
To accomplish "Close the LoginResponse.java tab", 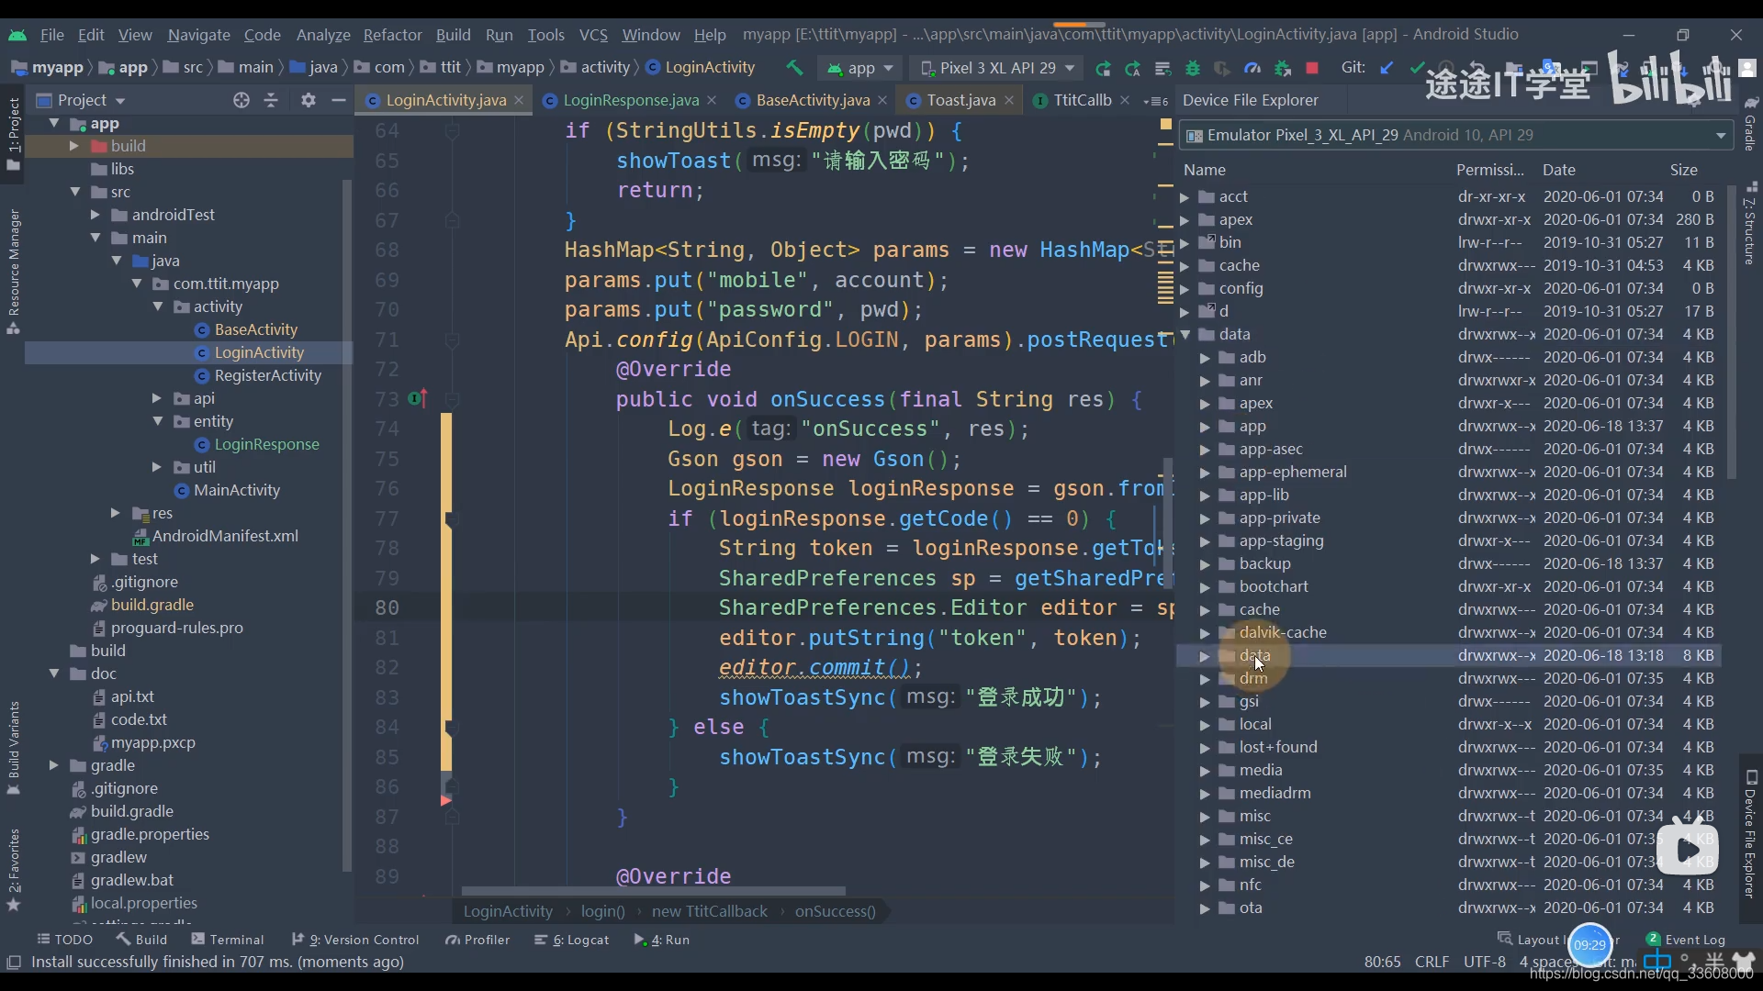I will tap(712, 100).
